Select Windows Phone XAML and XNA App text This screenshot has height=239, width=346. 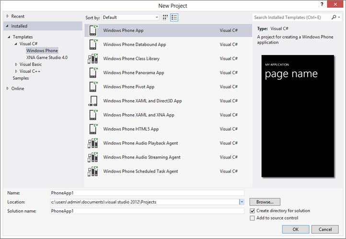tap(138, 115)
